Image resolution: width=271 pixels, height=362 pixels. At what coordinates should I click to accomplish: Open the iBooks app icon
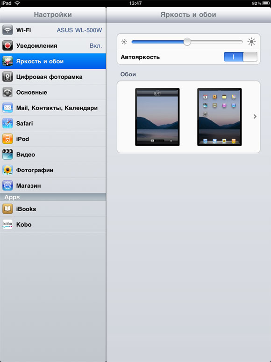coord(7,209)
